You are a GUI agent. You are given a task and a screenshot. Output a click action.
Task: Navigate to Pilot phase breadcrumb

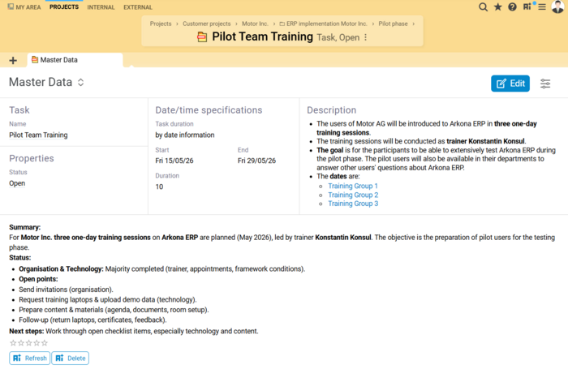(x=393, y=24)
